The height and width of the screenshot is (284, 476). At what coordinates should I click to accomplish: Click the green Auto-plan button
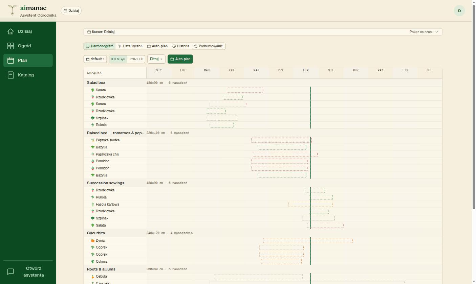pyautogui.click(x=180, y=59)
